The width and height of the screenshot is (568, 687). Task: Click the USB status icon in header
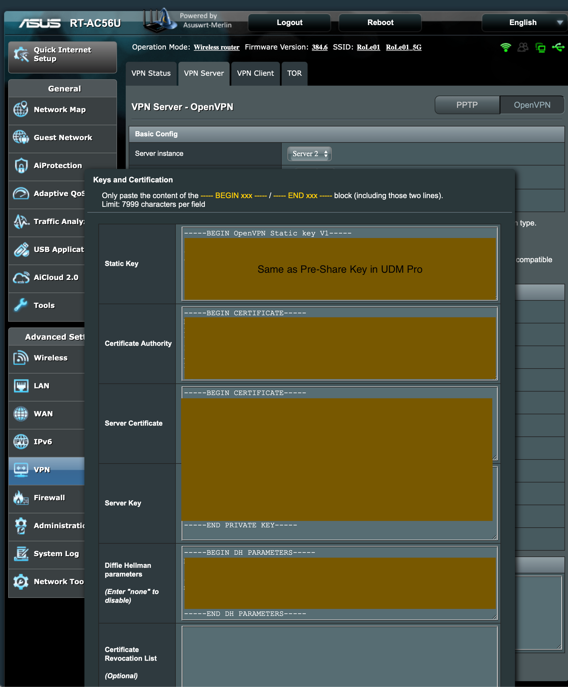pos(558,47)
